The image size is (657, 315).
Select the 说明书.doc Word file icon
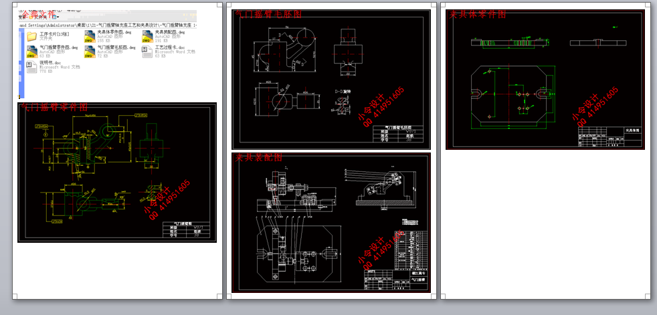pyautogui.click(x=32, y=67)
